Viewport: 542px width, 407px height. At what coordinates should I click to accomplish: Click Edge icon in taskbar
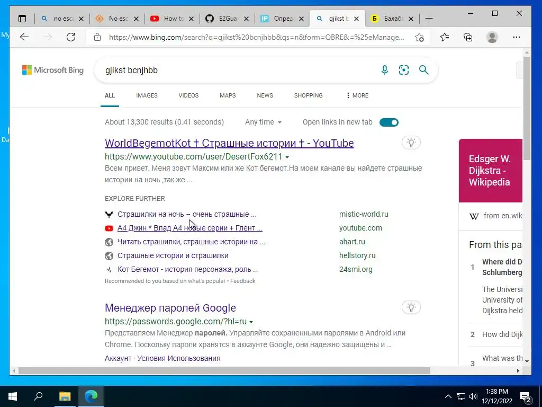click(x=91, y=396)
